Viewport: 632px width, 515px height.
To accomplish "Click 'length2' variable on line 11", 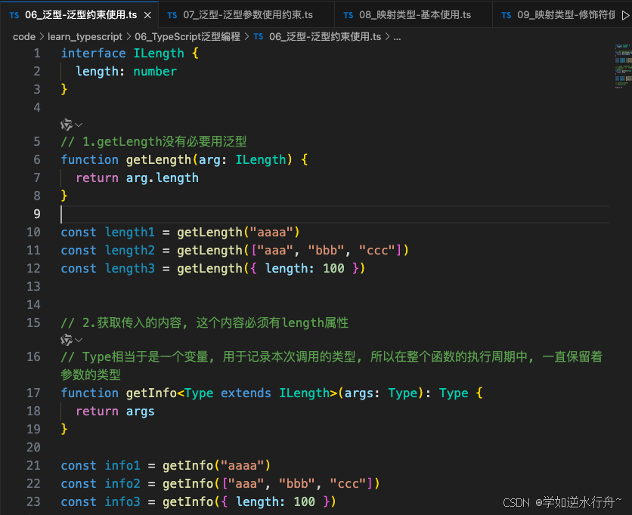I will pos(130,251).
